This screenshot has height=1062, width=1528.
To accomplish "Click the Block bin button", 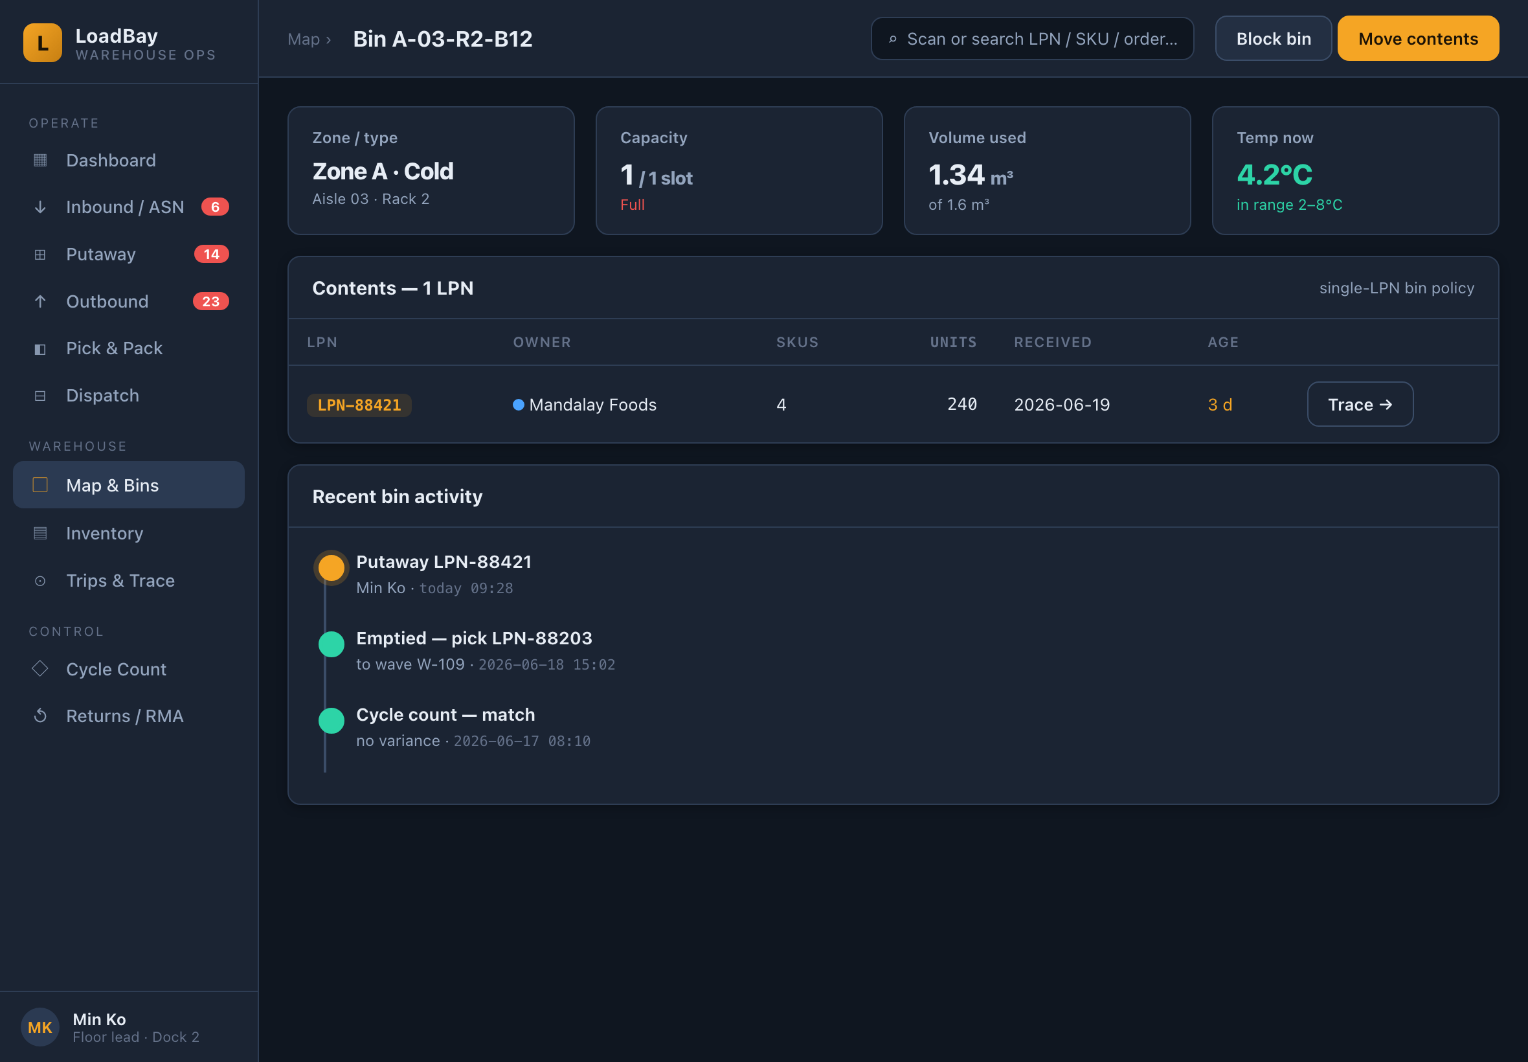I will pos(1273,39).
